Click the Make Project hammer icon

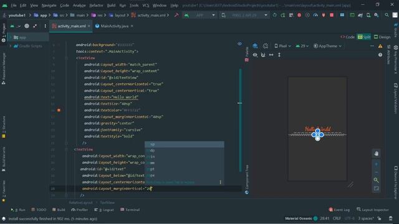click(x=176, y=15)
